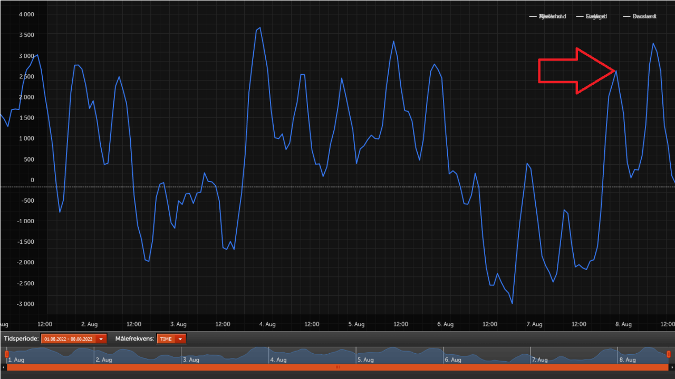
Task: Grab the right range handle in the navigator
Action: [x=669, y=354]
